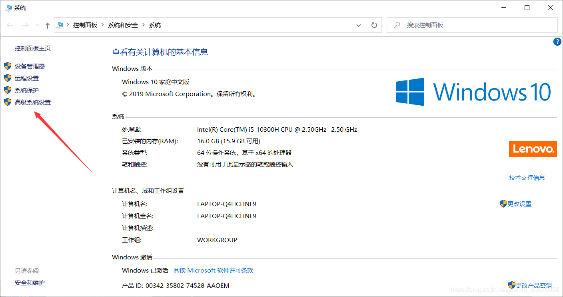This screenshot has width=563, height=297.
Task: Click the 搜索控制面板 search field
Action: pyautogui.click(x=472, y=25)
